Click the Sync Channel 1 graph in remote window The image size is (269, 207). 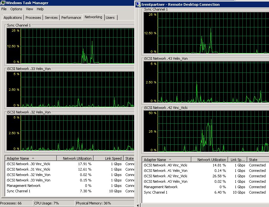pyautogui.click(x=206, y=33)
